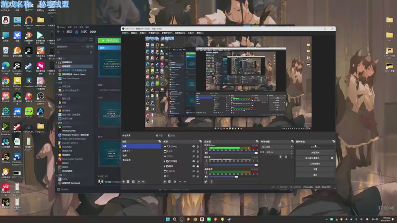Open Microsoft Edge desktop icon
The image size is (397, 223).
5,68
